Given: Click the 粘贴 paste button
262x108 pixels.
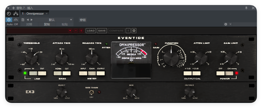Looking at the screenshot, I should 65,24.
